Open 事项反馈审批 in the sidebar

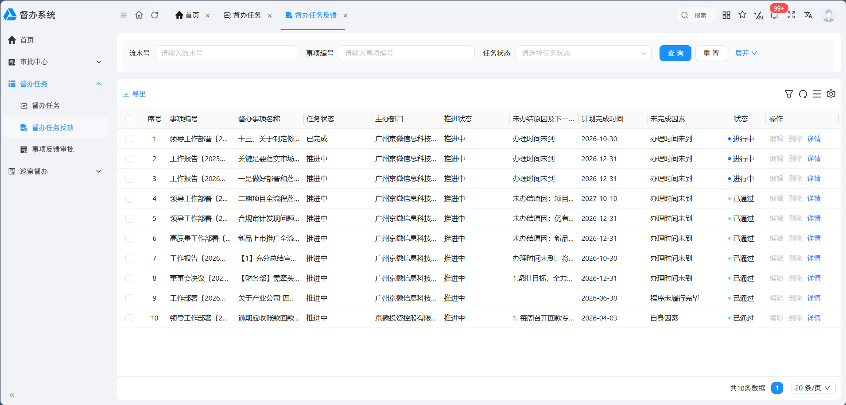[53, 150]
